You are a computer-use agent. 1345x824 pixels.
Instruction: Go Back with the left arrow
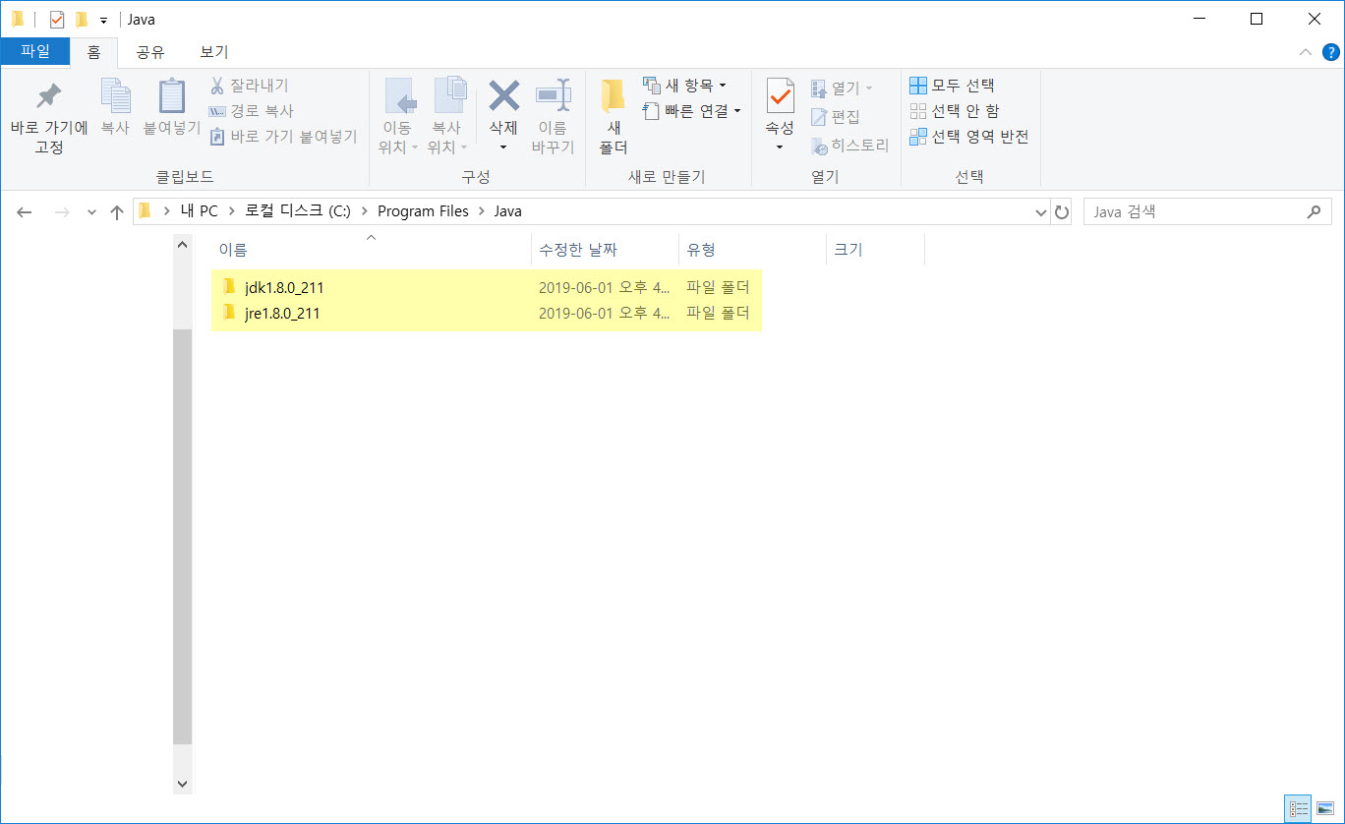(x=25, y=211)
